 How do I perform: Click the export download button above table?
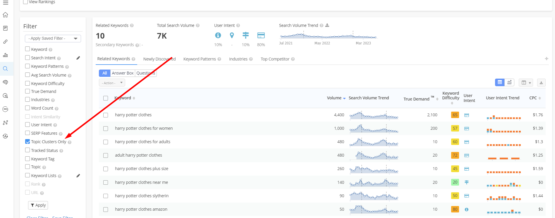click(541, 83)
